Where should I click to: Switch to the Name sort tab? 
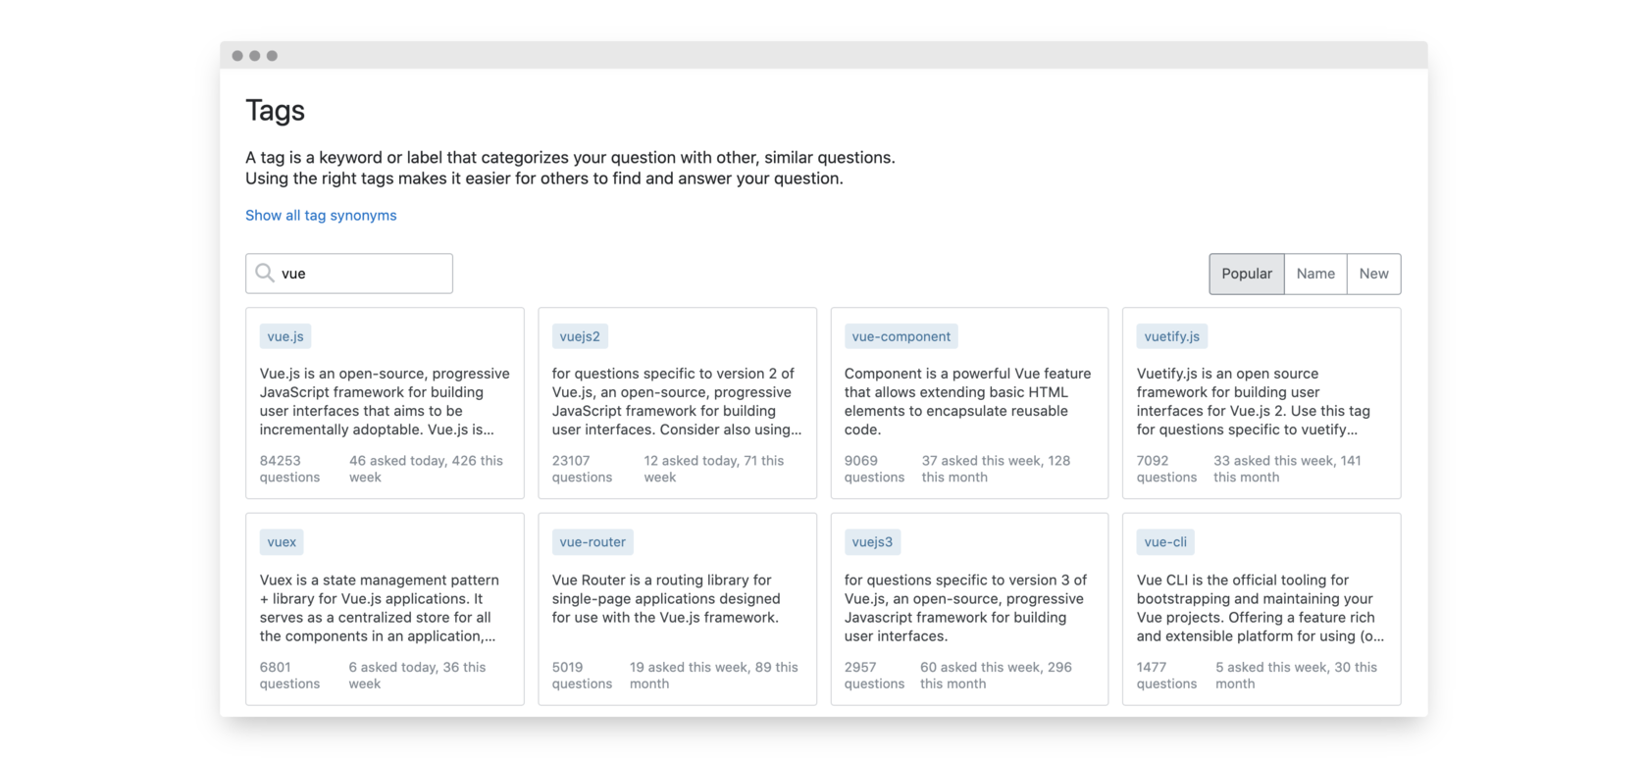tap(1314, 274)
